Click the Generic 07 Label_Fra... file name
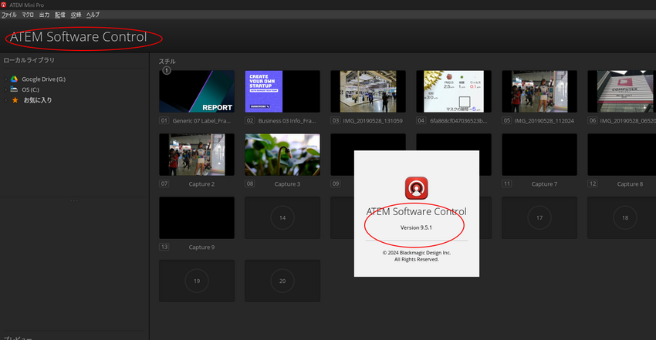This screenshot has width=656, height=340. [x=201, y=121]
